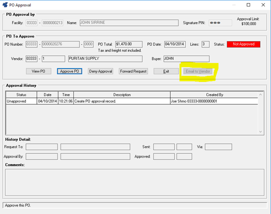Click the Description column header
The width and height of the screenshot is (271, 214).
(x=122, y=94)
